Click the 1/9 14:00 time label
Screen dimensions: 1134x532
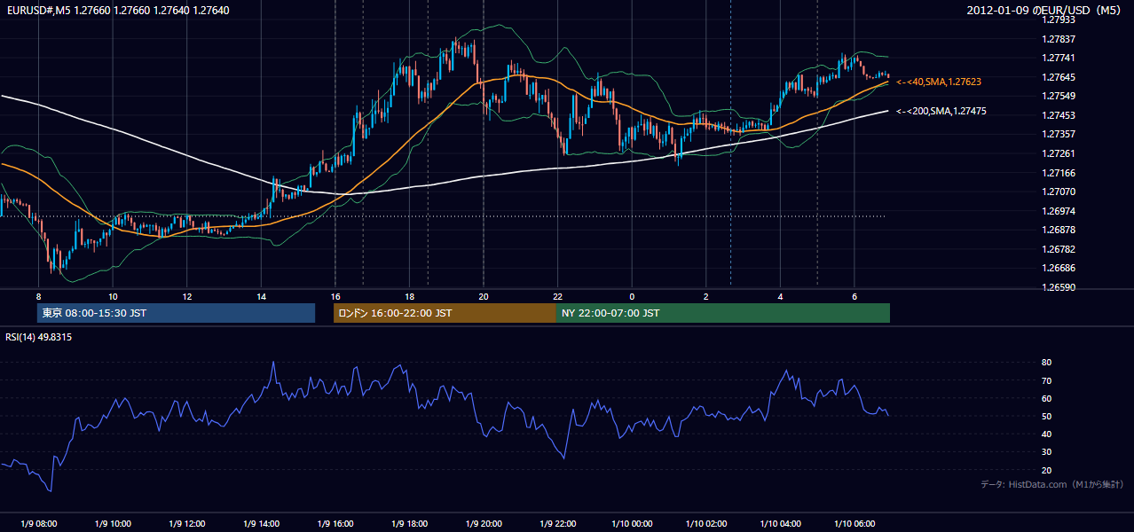[261, 523]
